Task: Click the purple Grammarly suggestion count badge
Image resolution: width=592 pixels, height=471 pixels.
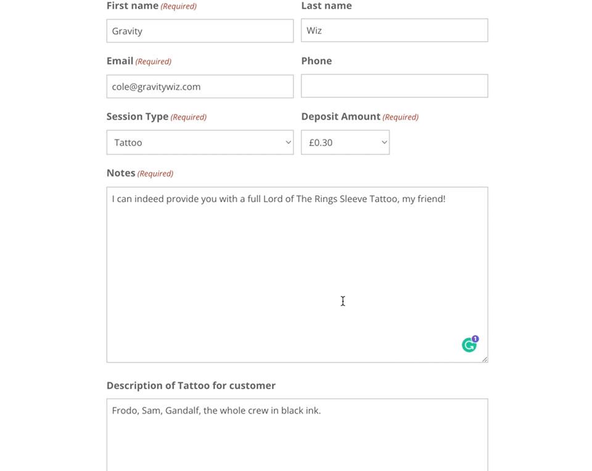Action: click(475, 338)
